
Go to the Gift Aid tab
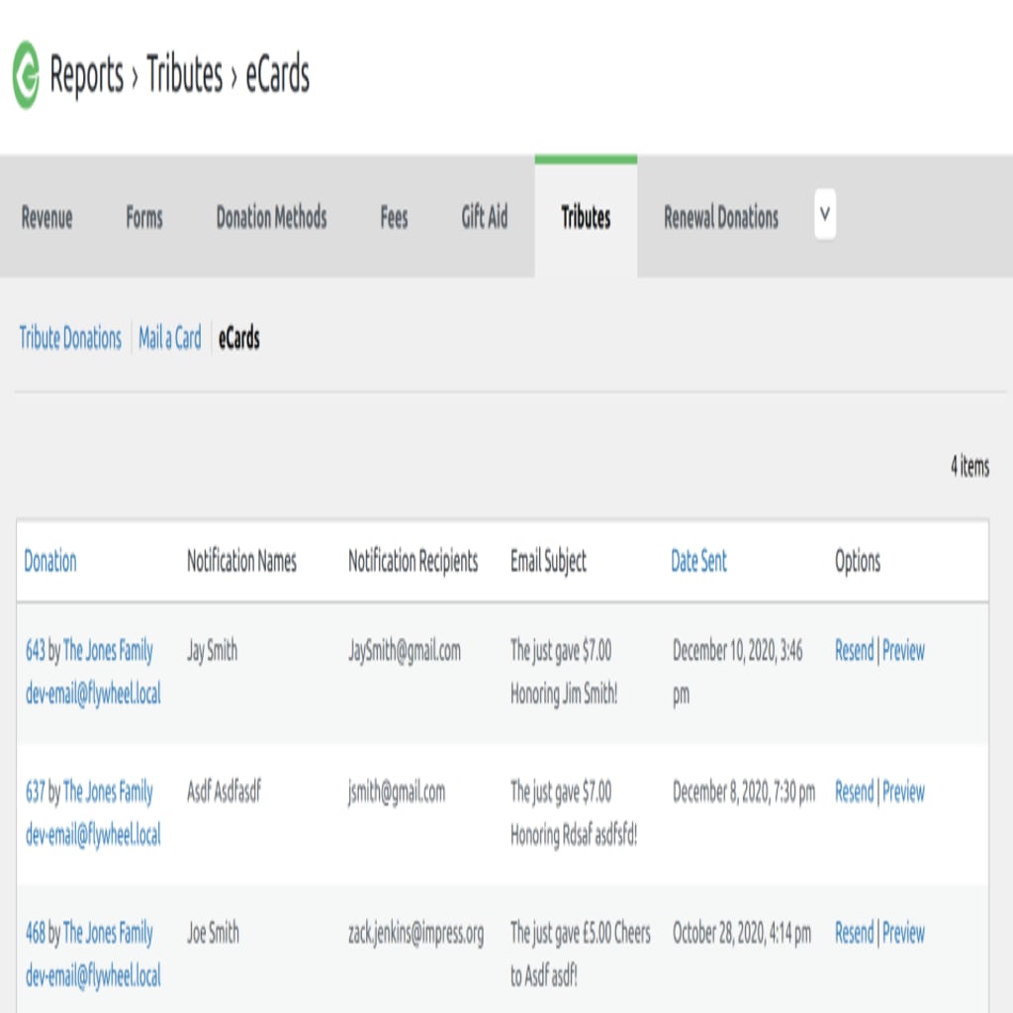click(x=485, y=217)
